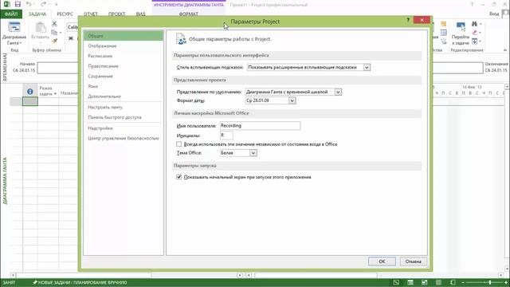Click the general options header icon
510x287 pixels.
coord(181,39)
